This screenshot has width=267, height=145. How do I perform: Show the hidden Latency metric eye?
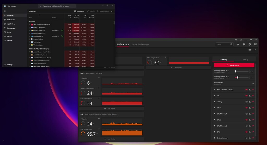point(246,102)
